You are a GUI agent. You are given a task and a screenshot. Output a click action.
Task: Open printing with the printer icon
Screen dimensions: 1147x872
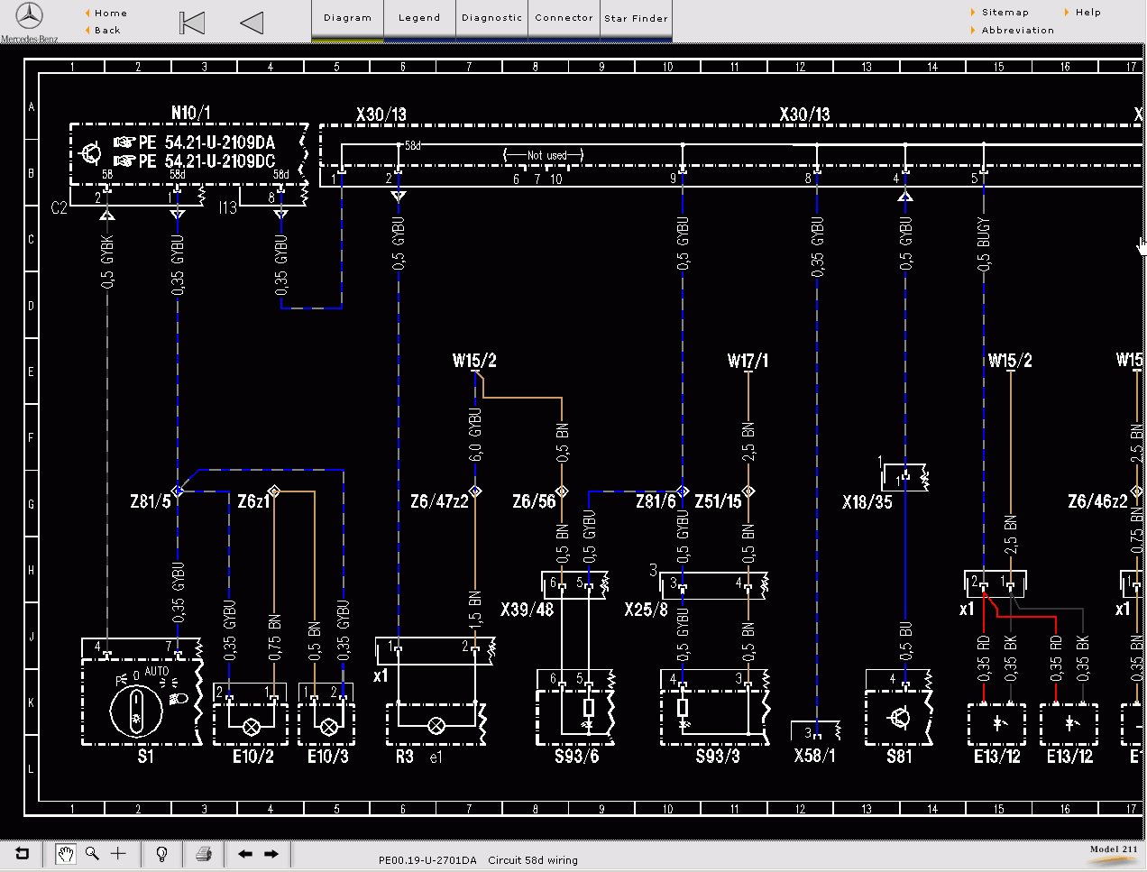203,853
